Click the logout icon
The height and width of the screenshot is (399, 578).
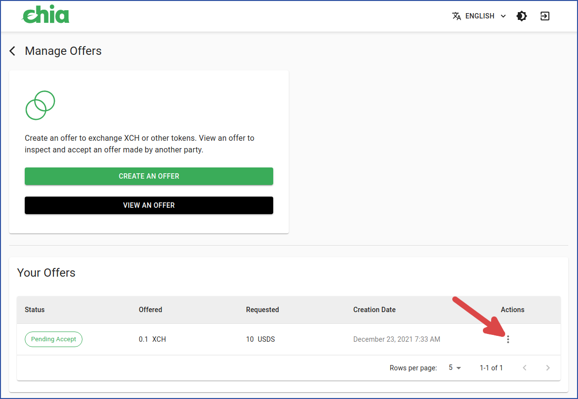tap(545, 16)
